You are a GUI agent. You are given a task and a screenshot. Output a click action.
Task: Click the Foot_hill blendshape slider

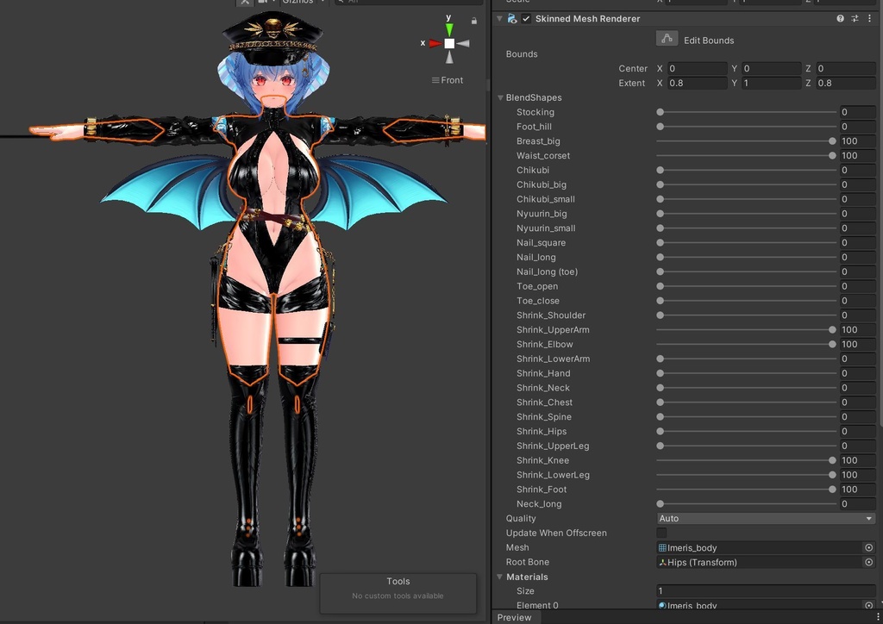746,127
